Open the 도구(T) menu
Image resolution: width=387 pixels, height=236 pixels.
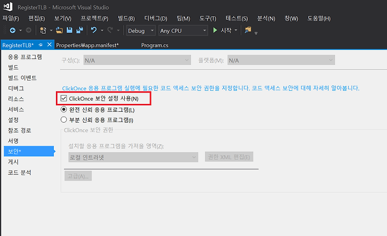coord(208,18)
